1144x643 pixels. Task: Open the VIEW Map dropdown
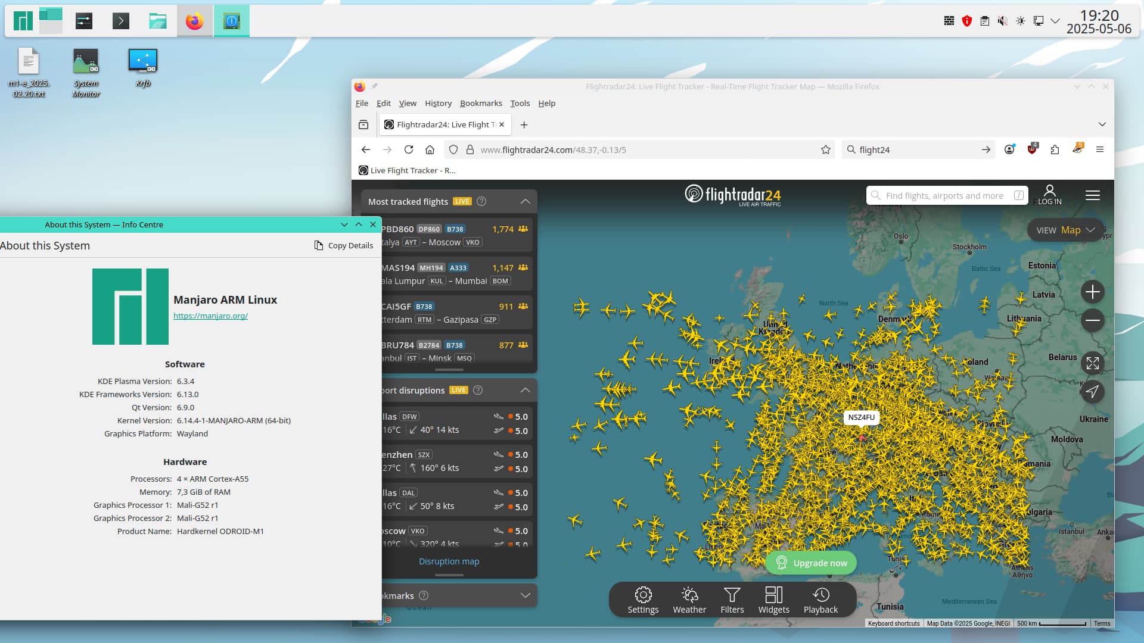pyautogui.click(x=1066, y=230)
